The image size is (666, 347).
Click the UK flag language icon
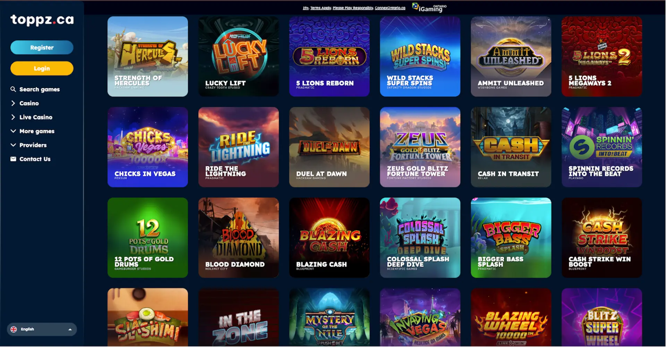[14, 329]
